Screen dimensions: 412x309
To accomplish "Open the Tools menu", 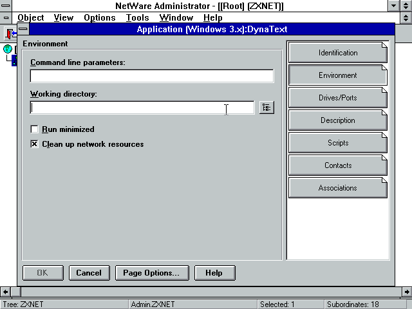I will 137,17.
